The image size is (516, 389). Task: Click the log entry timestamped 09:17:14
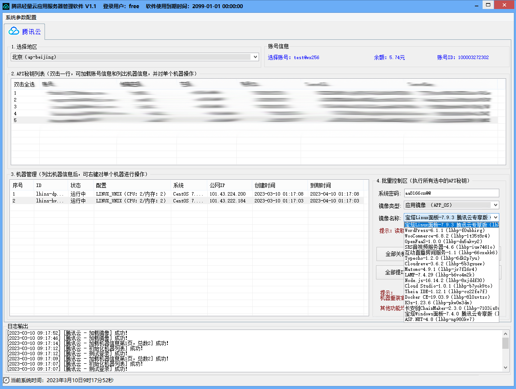coord(88,343)
